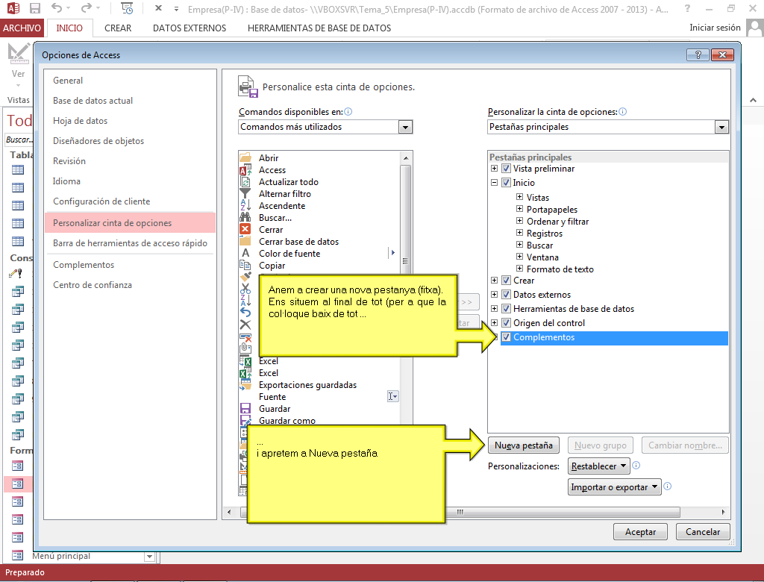Select Idioma in the options sidebar

(x=130, y=181)
